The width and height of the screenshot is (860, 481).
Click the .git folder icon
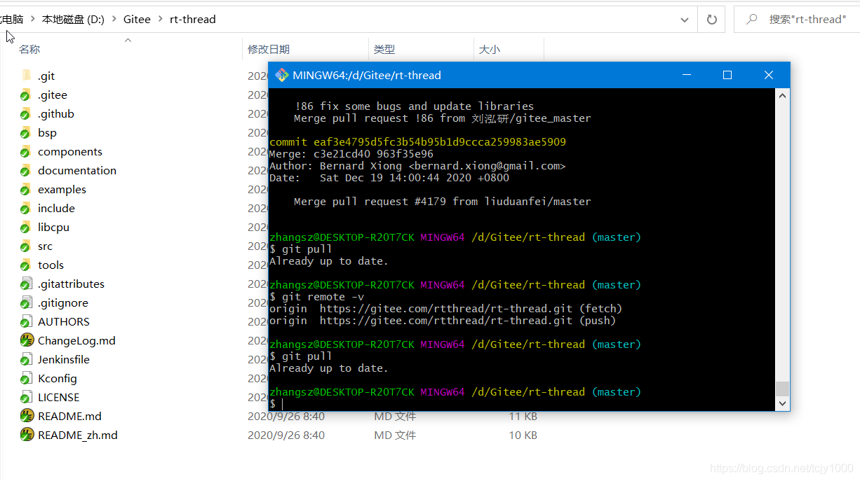tap(27, 76)
